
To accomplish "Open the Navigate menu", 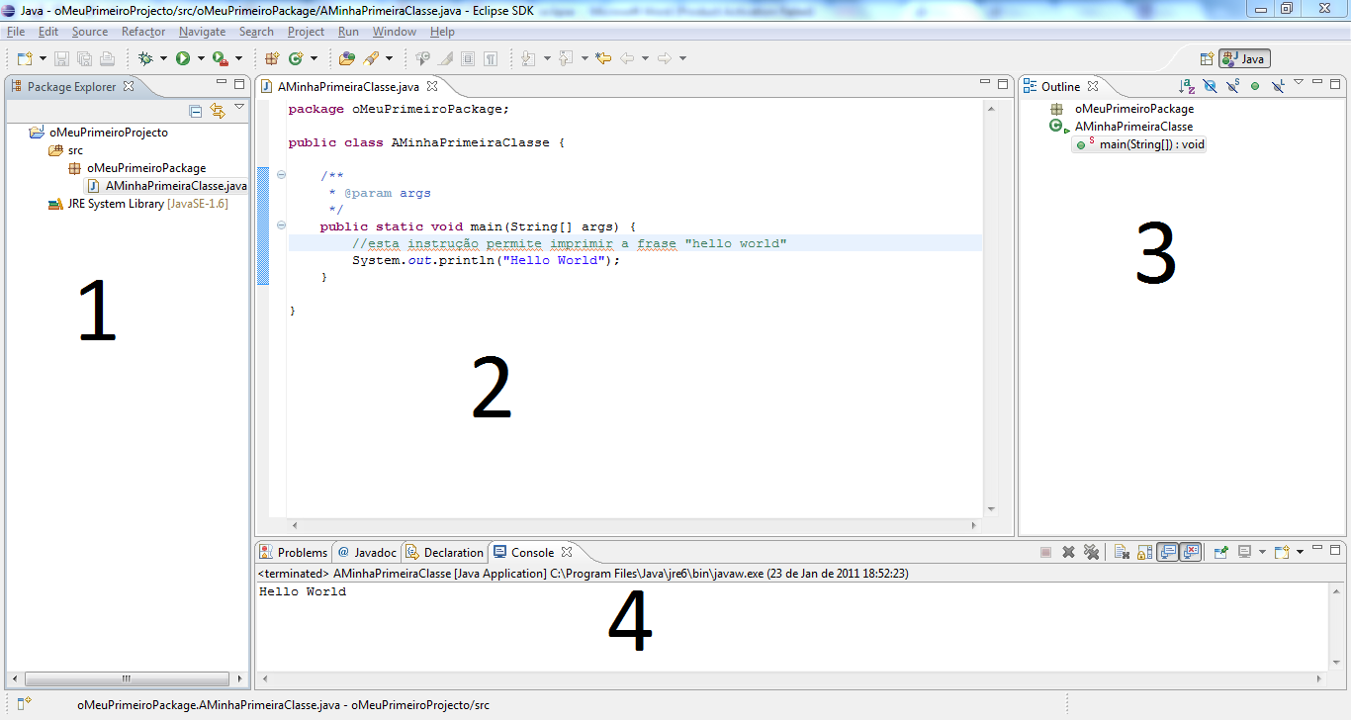I will click(x=203, y=32).
